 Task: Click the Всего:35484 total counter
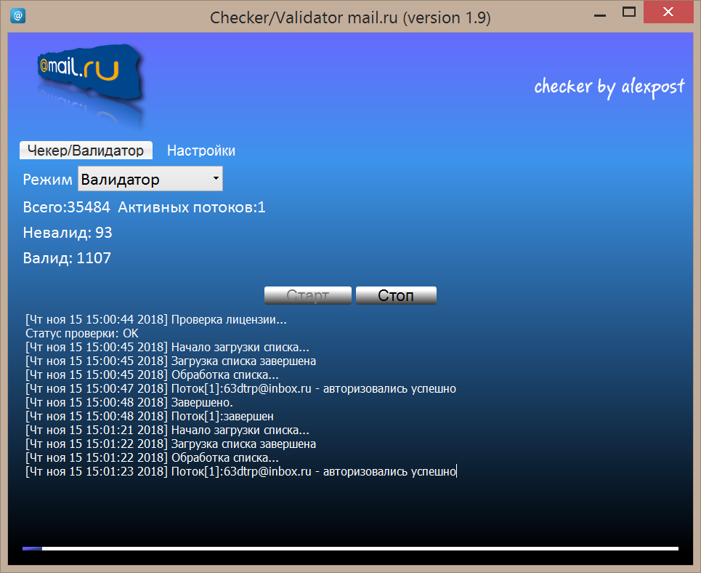click(x=66, y=207)
